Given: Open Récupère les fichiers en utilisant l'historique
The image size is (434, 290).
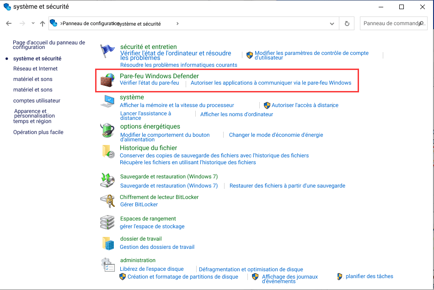Looking at the screenshot, I should click(x=188, y=162).
